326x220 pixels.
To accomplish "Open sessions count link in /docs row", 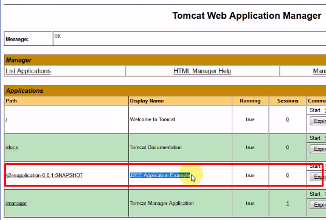I will point(287,147).
